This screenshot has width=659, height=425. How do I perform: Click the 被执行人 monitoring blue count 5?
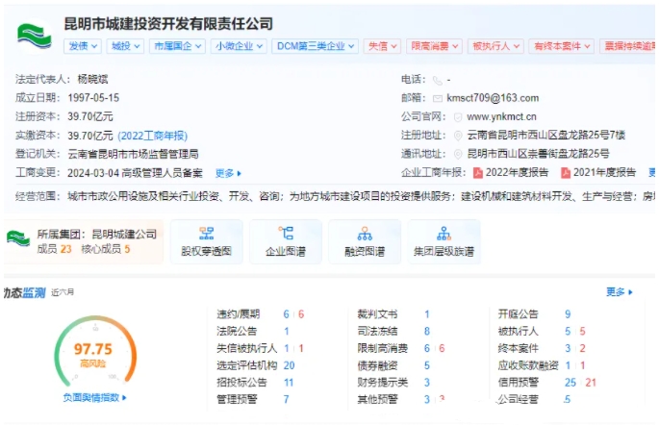[x=568, y=332]
